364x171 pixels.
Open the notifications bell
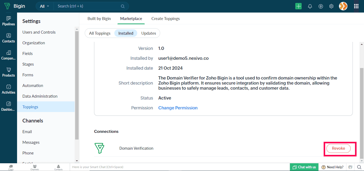310,6
